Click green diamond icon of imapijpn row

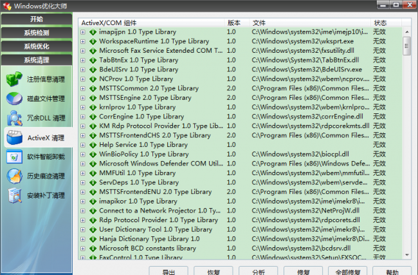click(x=93, y=32)
